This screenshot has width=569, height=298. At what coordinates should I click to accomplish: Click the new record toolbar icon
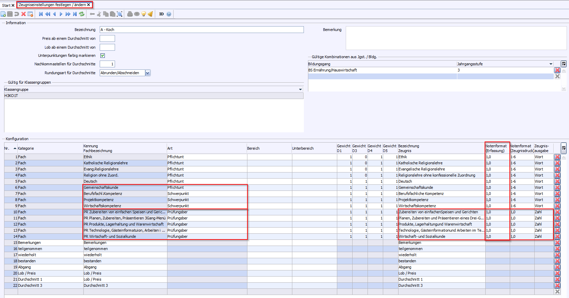tap(3, 14)
